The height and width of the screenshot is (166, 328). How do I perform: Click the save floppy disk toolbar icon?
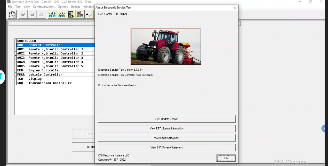[x=32, y=14]
